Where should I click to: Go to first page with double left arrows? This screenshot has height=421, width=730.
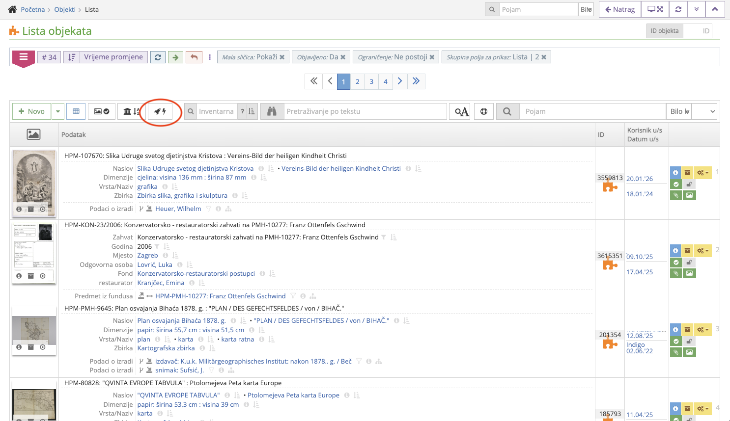pos(314,81)
